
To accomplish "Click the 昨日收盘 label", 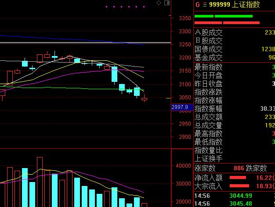I will point(209,84).
